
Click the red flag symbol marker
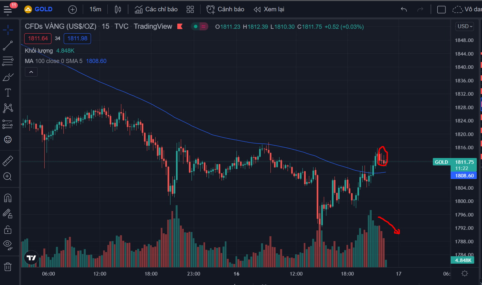click(180, 26)
